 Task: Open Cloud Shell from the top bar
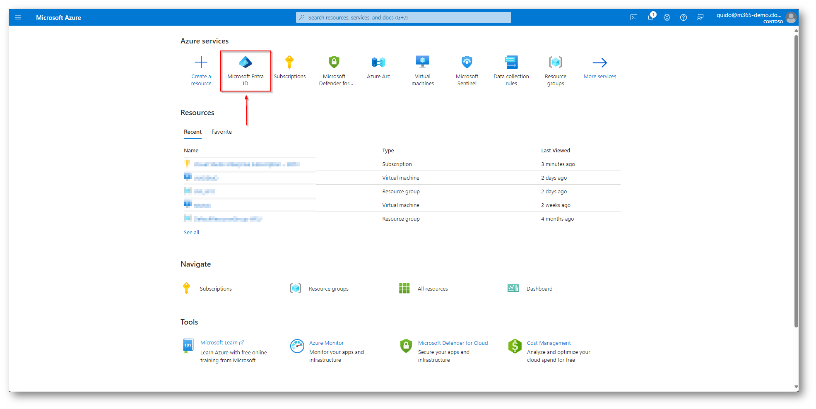point(633,17)
